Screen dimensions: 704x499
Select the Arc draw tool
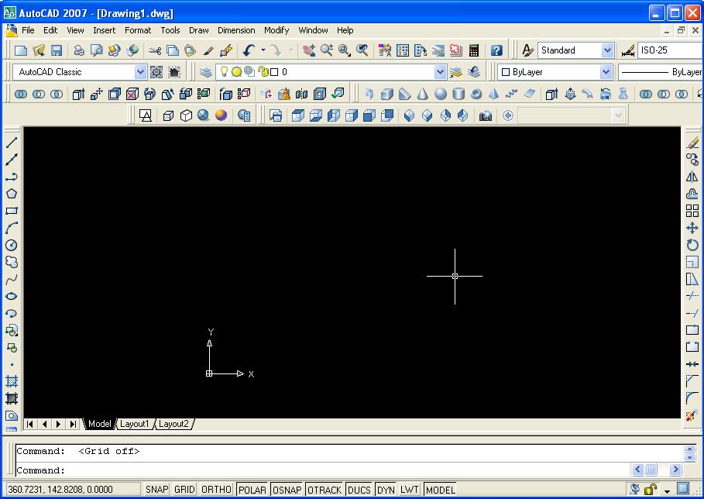click(11, 228)
